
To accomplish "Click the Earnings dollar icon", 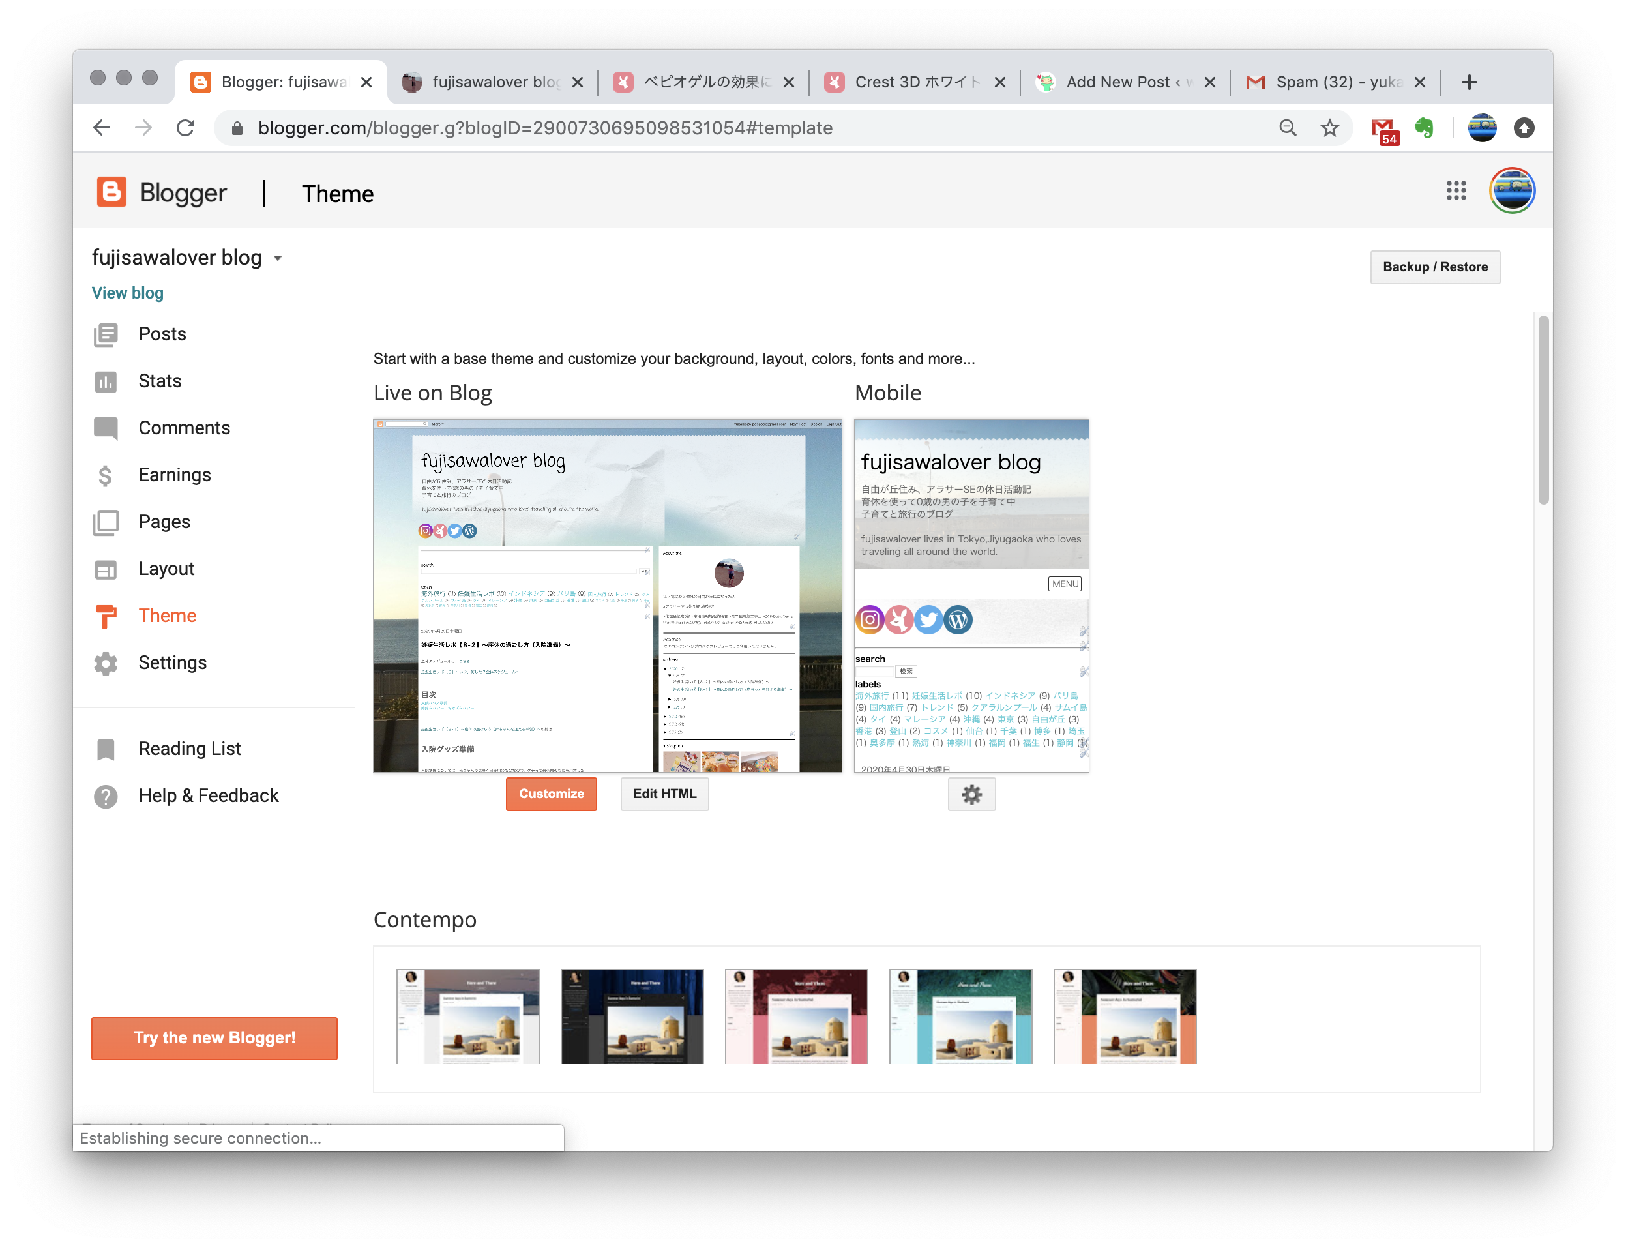I will tap(106, 475).
